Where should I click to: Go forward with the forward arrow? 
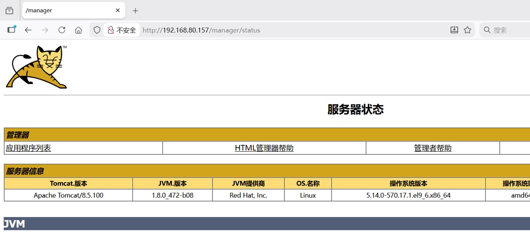click(45, 30)
